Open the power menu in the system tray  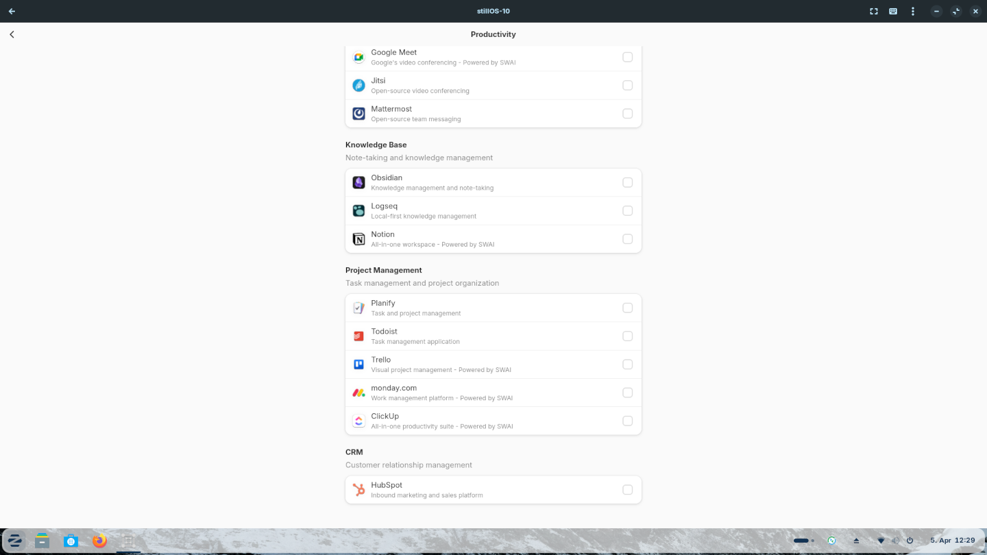[910, 541]
